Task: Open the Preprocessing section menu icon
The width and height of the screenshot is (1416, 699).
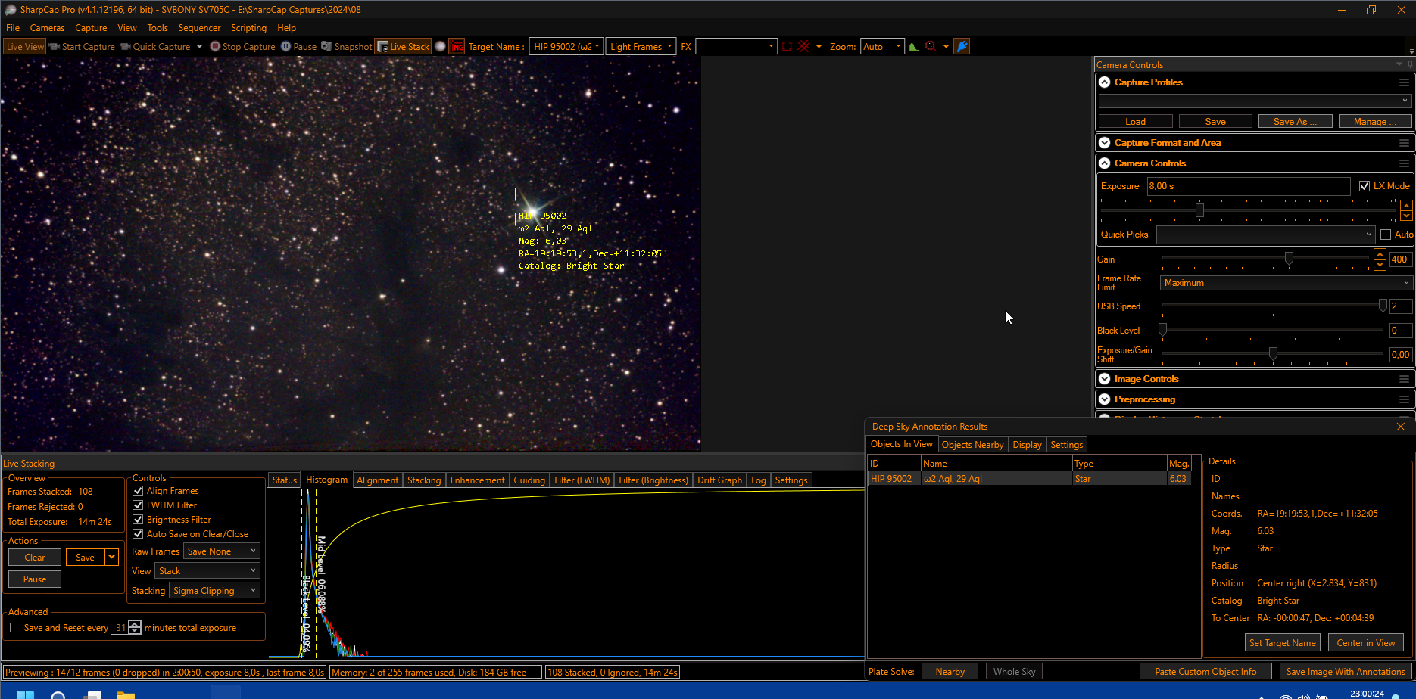Action: tap(1404, 399)
